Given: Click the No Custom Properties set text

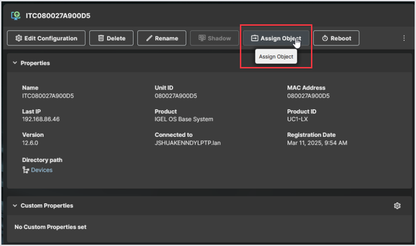Looking at the screenshot, I should [x=50, y=227].
